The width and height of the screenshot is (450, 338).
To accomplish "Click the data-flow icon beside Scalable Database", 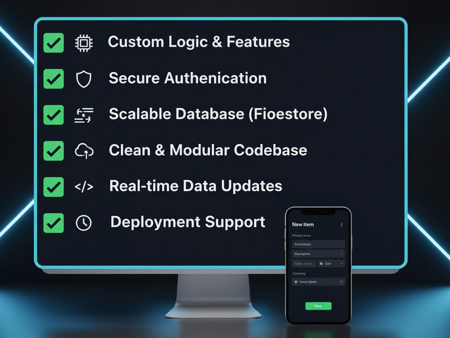I will pos(84,115).
